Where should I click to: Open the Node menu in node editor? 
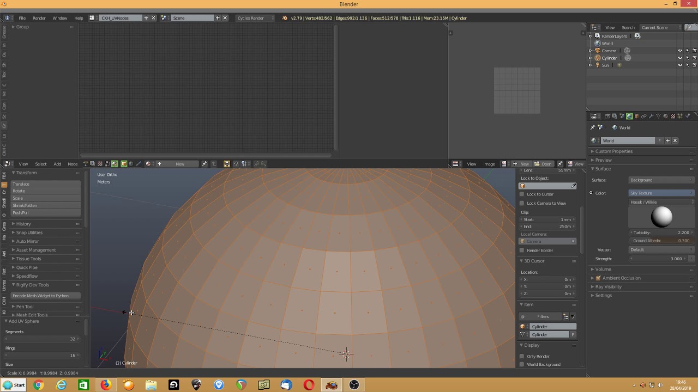(73, 164)
